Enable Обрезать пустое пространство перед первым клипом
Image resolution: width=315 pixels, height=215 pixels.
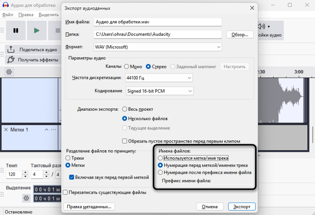point(125,141)
